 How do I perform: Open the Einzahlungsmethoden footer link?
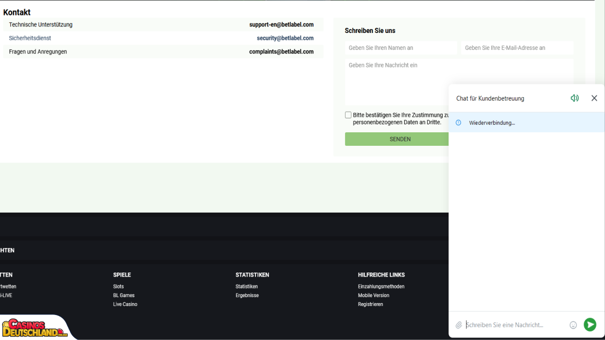pyautogui.click(x=381, y=287)
